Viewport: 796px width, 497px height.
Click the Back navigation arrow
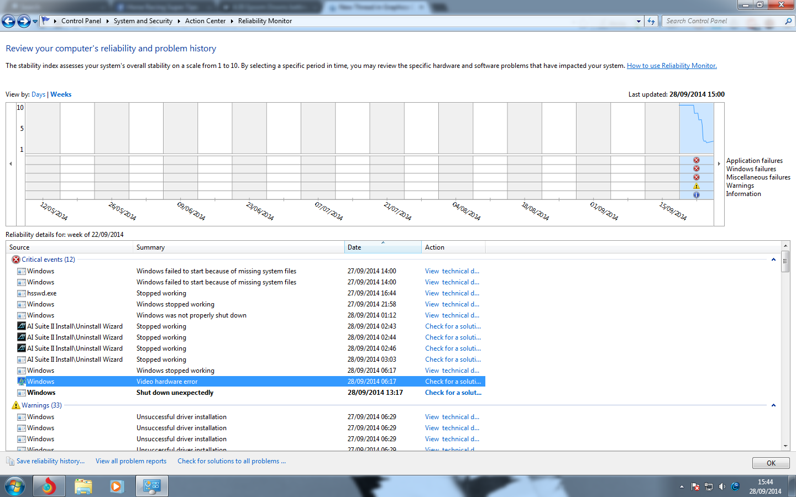click(8, 21)
